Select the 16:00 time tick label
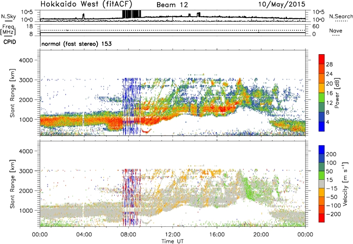 click(x=217, y=235)
